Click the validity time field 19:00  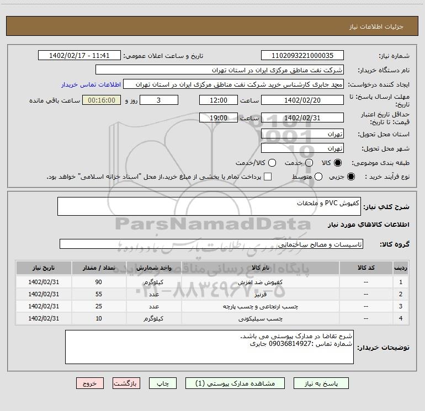(x=219, y=118)
